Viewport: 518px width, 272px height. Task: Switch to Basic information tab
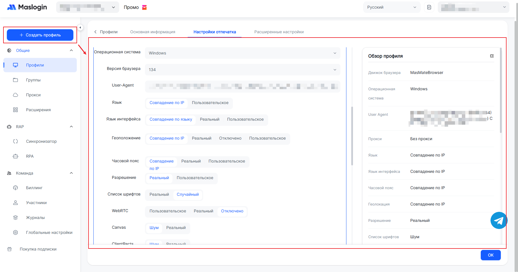click(152, 32)
